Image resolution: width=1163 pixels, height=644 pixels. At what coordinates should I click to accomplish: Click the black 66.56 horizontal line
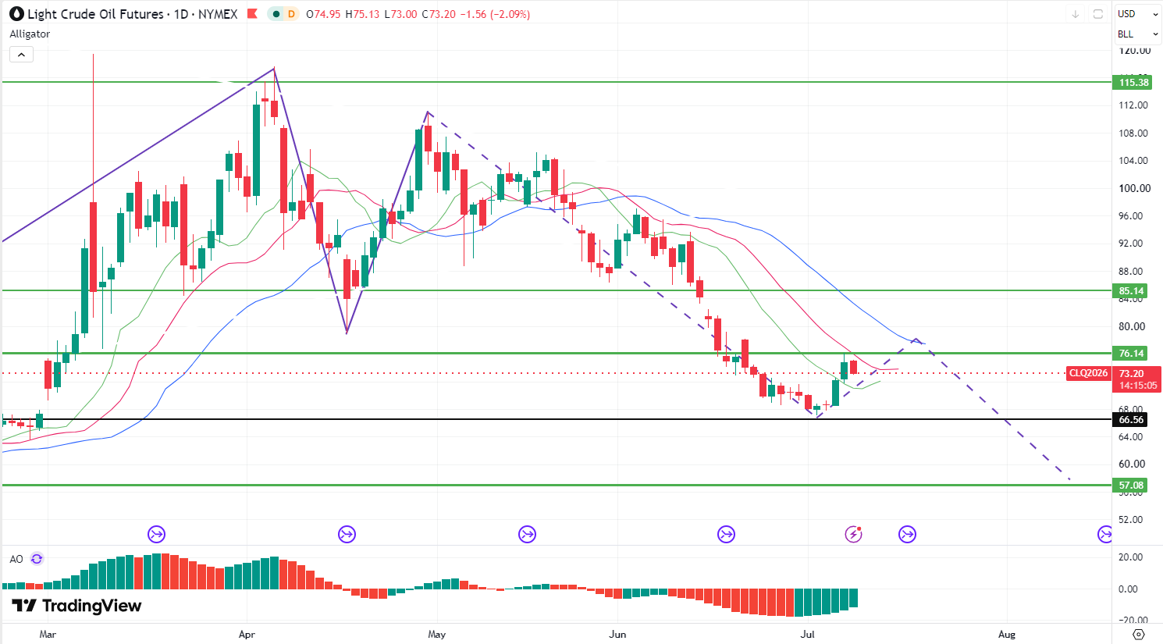(x=556, y=419)
